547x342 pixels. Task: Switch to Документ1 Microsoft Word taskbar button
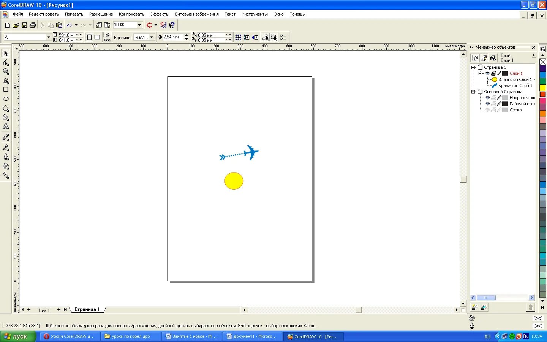click(x=252, y=336)
